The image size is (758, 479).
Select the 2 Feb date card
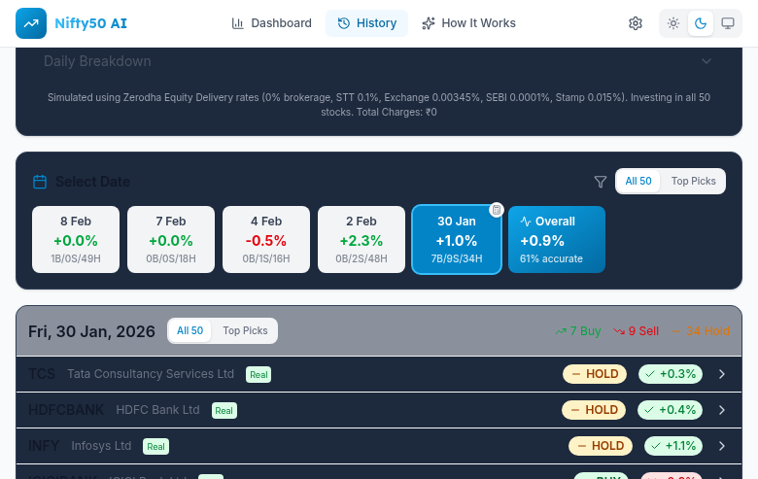(x=362, y=239)
